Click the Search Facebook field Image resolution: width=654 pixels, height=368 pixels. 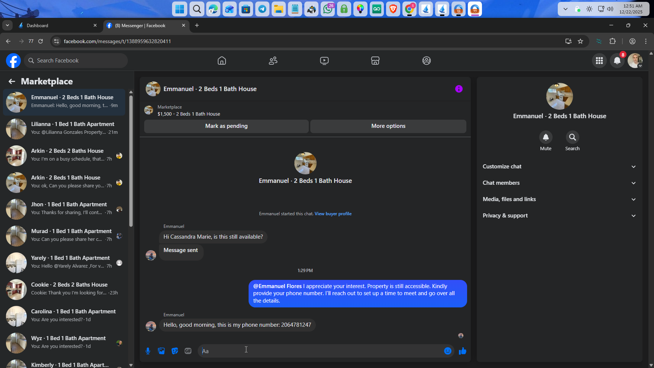(76, 61)
